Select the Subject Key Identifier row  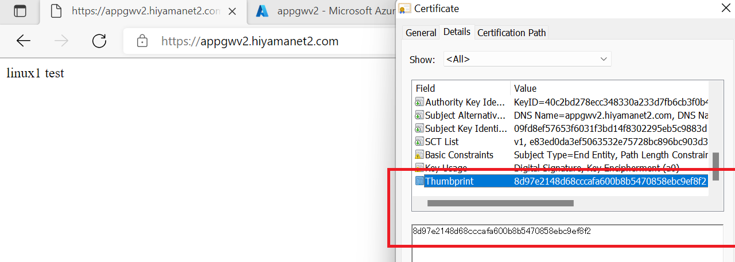(561, 128)
